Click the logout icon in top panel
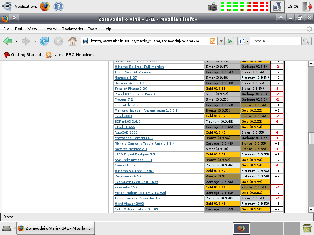Viewport: 314px width, 235px height. 307,6
